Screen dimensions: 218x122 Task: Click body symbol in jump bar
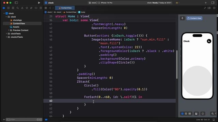[x=82, y=12]
